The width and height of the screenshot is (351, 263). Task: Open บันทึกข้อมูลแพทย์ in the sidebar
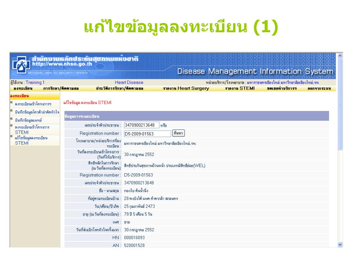tap(28, 120)
